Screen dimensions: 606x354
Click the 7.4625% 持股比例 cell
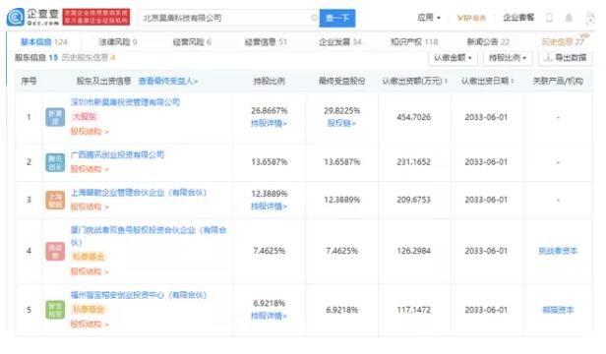269,251
